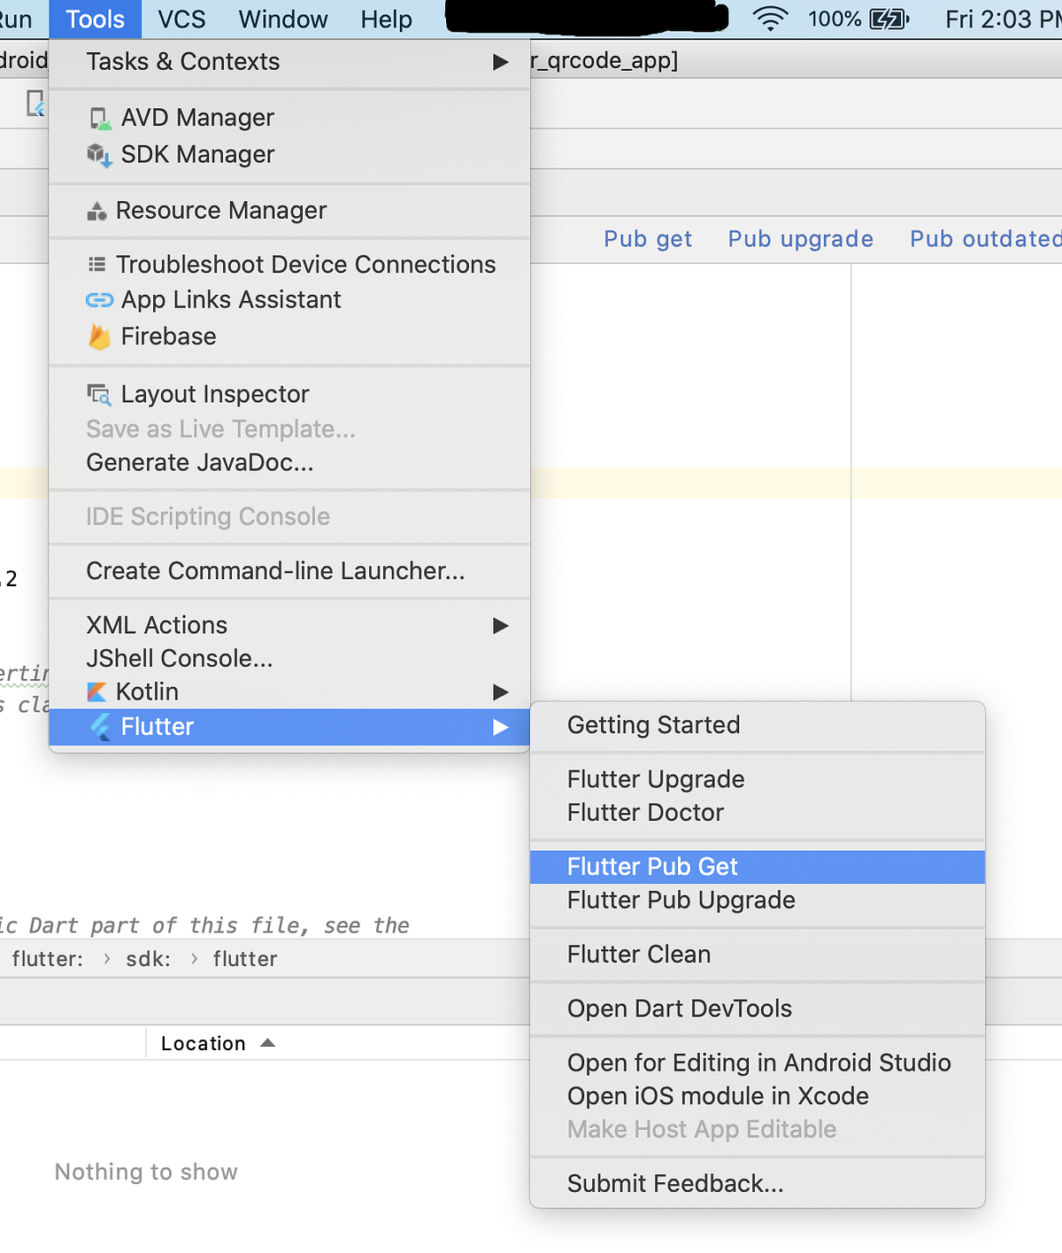Open AVD Manager from its device icon
Image resolution: width=1062 pixels, height=1253 pixels.
pos(100,119)
